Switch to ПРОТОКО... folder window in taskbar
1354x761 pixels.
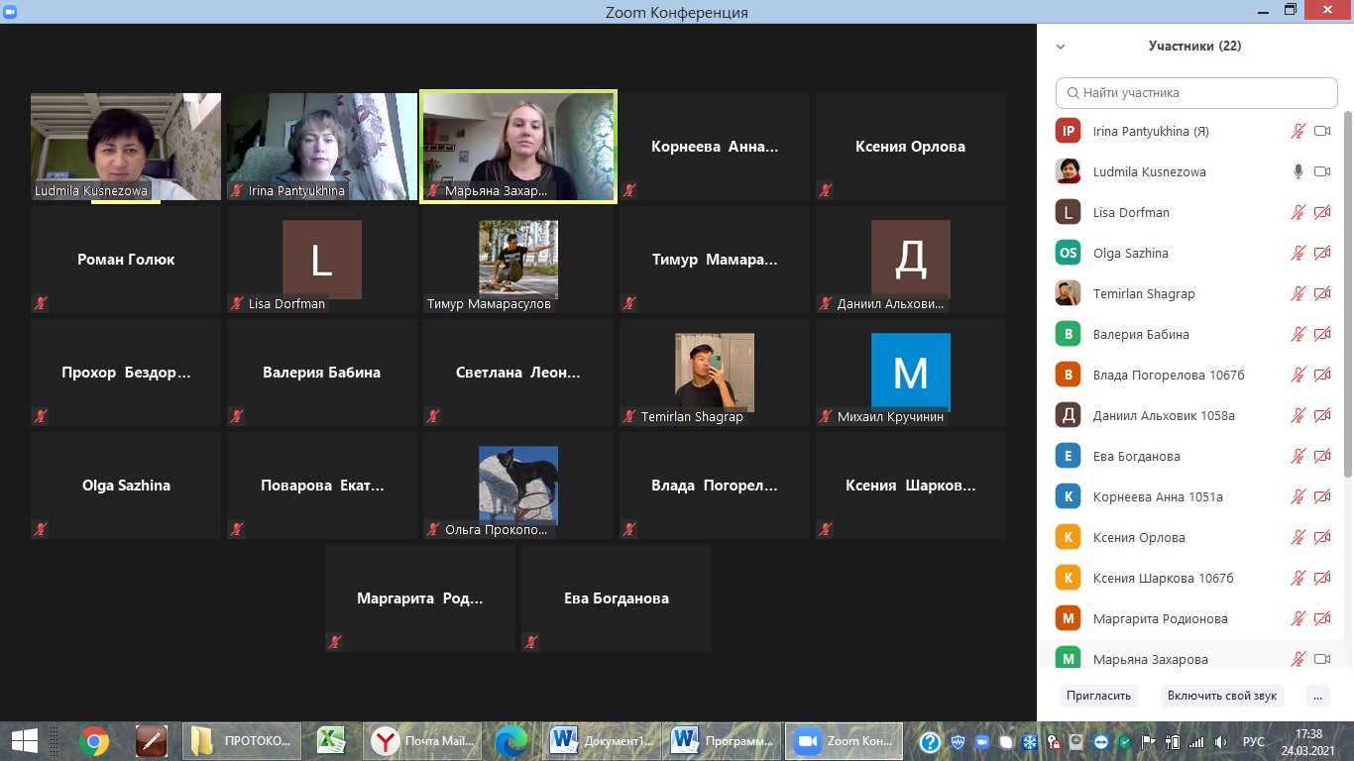pos(241,740)
